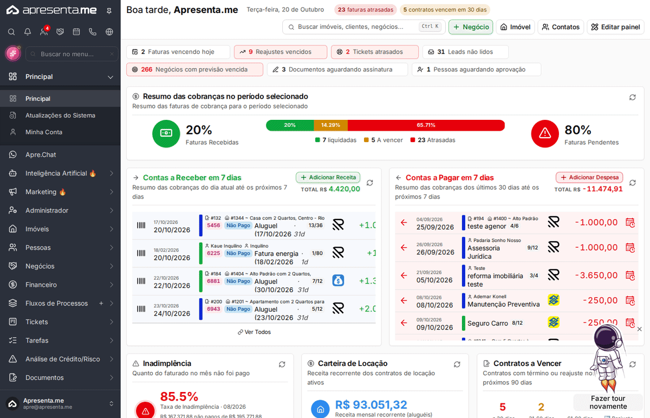
Task: Click the 23 faturas atrasadas badge
Action: click(x=366, y=10)
